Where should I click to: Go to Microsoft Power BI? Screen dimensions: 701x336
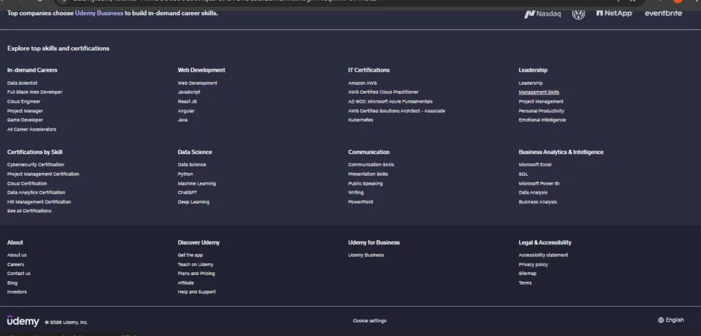pos(539,183)
